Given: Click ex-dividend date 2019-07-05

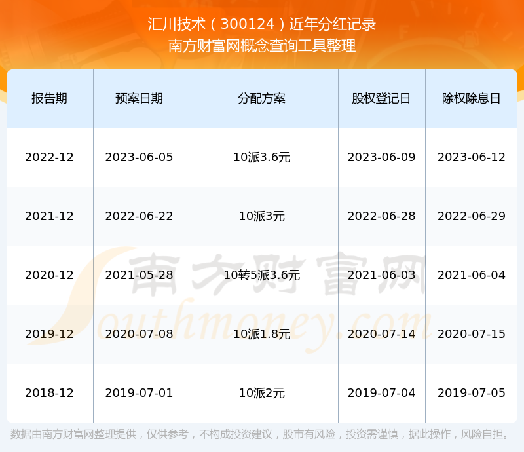Looking at the screenshot, I should (471, 393).
